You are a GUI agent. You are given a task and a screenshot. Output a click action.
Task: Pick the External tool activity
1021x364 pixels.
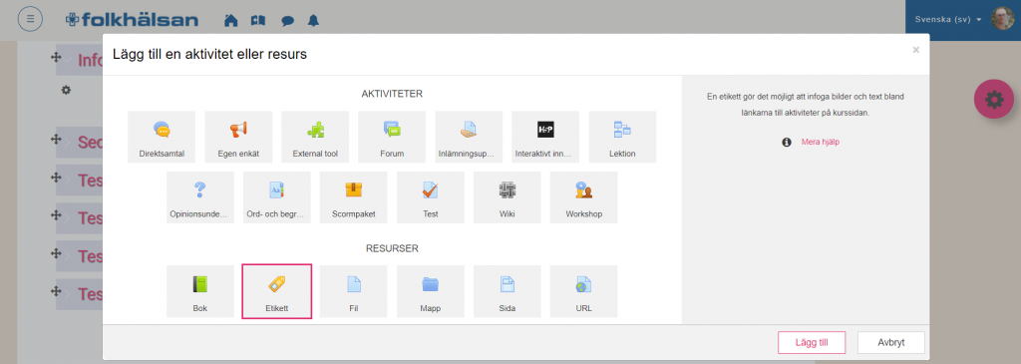(315, 137)
